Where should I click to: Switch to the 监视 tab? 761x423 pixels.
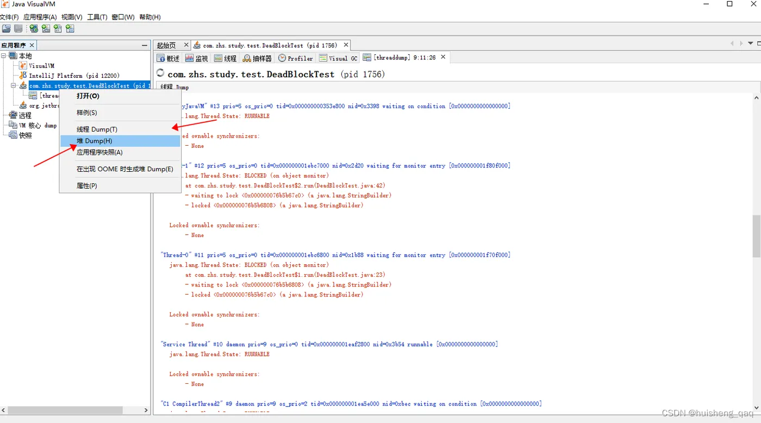[x=197, y=58]
